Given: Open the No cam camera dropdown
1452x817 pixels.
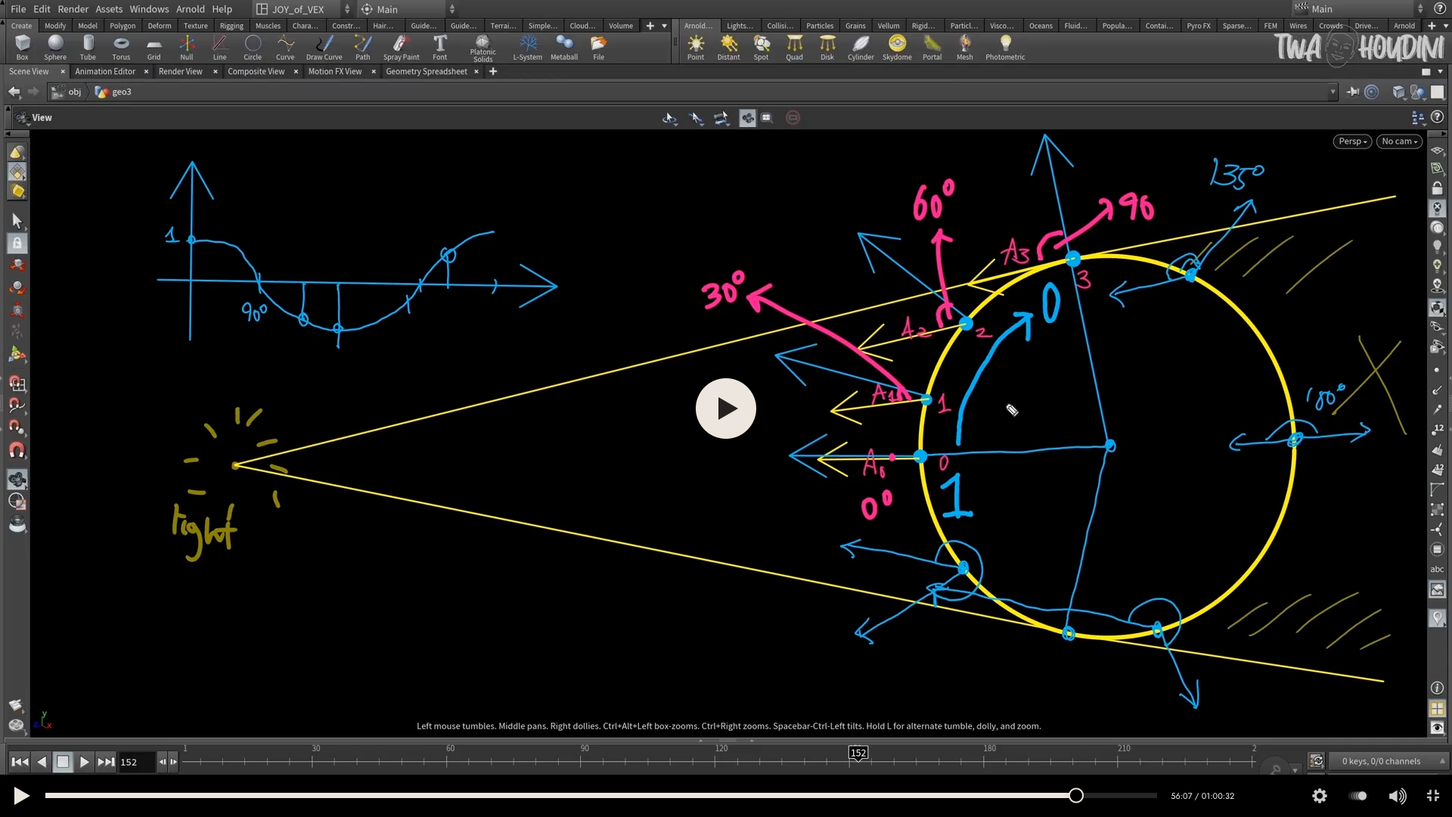Looking at the screenshot, I should pyautogui.click(x=1399, y=141).
